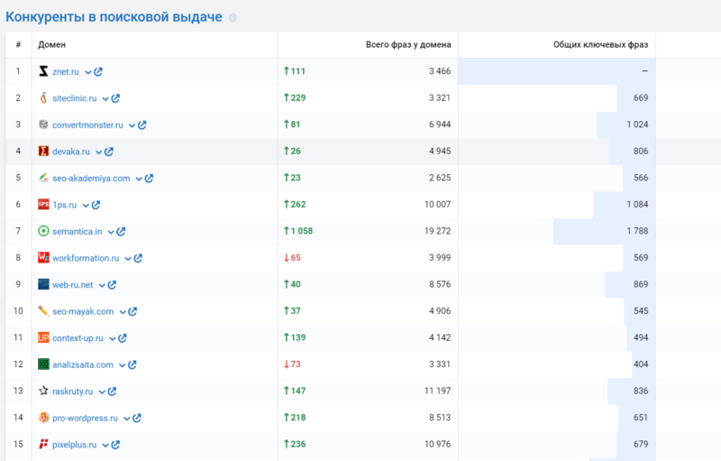This screenshot has width=721, height=461.
Task: Open the seo-akademiya.com domain link
Action: coord(91,179)
